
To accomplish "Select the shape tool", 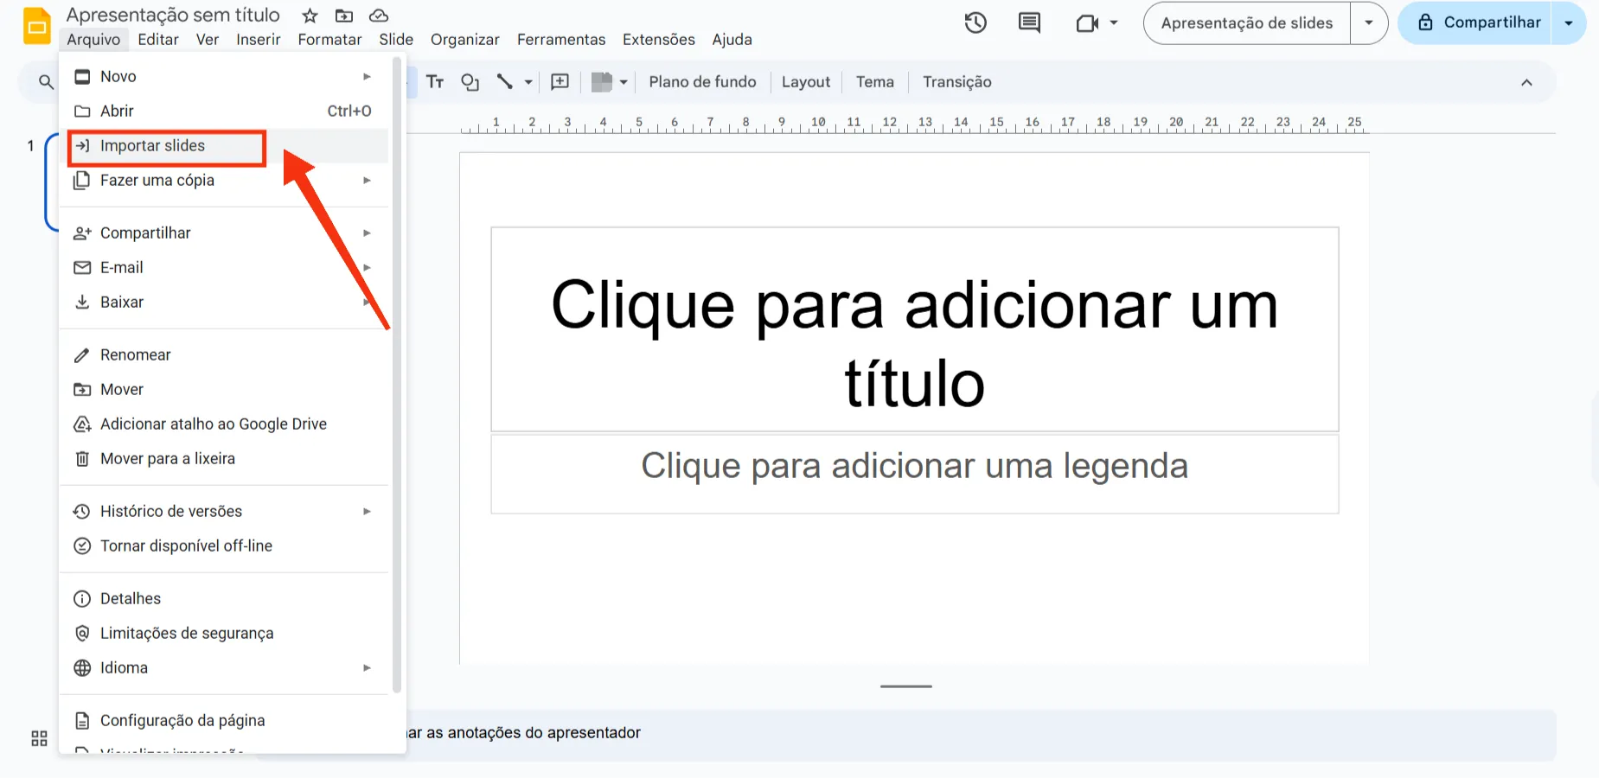I will coord(470,81).
